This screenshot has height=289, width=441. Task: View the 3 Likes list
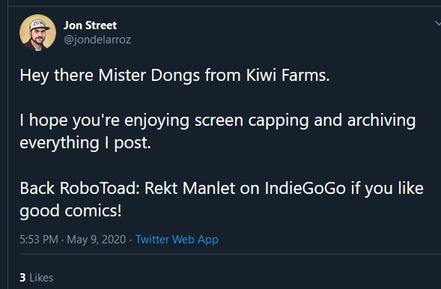(36, 278)
